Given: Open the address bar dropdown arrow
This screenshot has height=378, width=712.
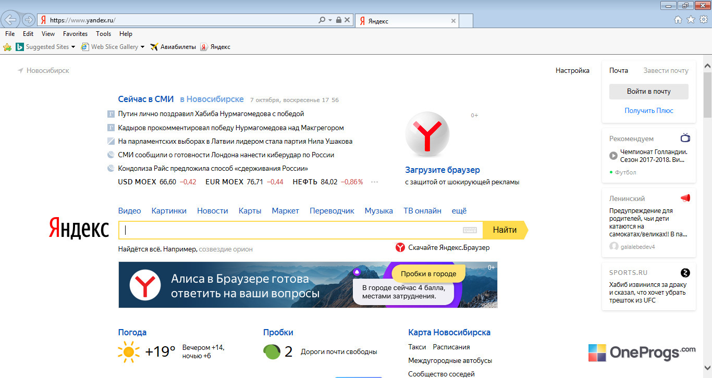Looking at the screenshot, I should point(330,20).
